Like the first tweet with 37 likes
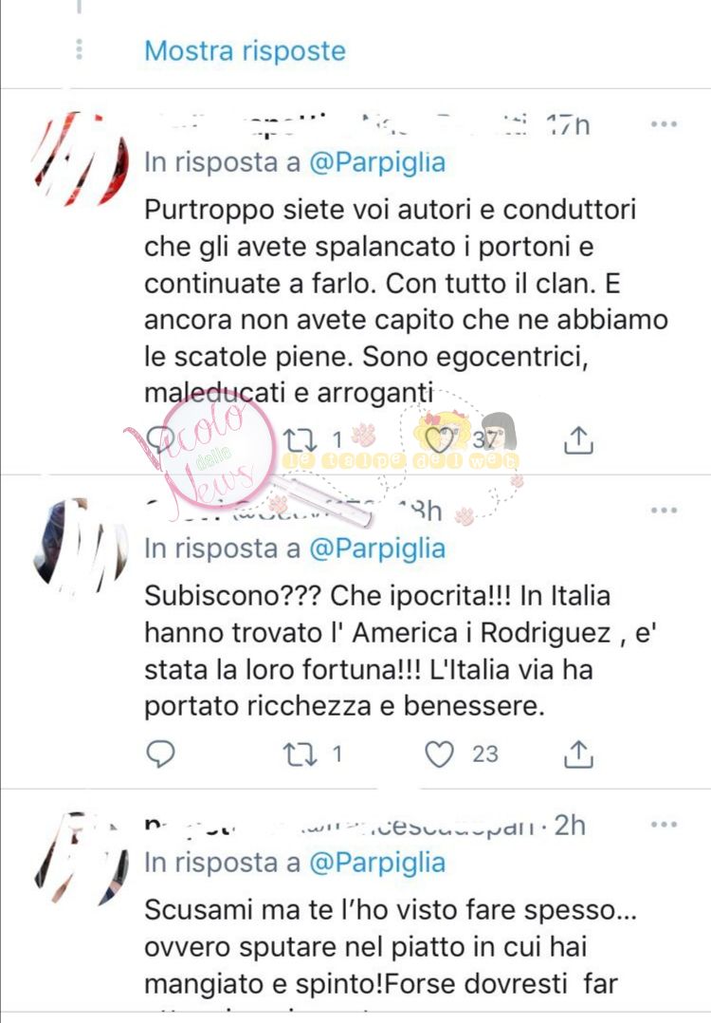This screenshot has height=1023, width=711. click(x=439, y=440)
